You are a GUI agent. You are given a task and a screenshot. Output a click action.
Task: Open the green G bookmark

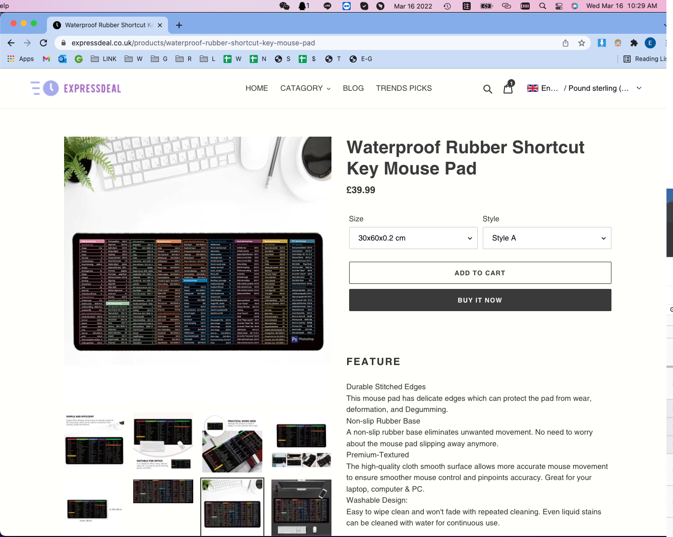(79, 59)
